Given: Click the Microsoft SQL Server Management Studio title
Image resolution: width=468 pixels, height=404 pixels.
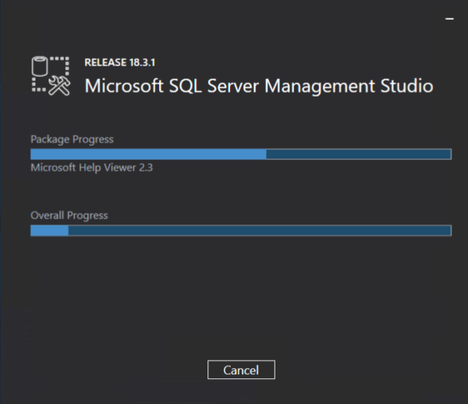Looking at the screenshot, I should pos(259,87).
